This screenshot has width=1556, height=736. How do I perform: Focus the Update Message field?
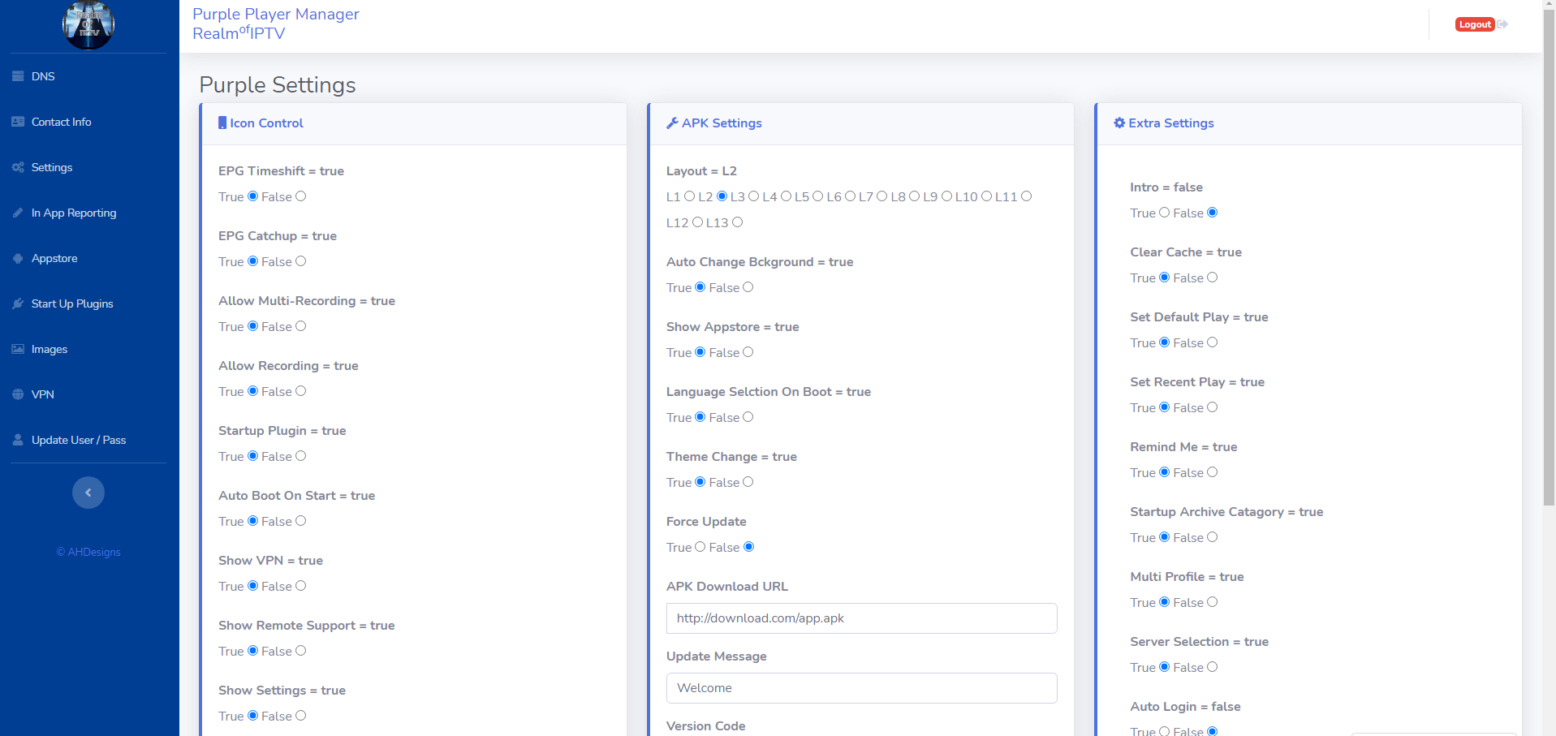pyautogui.click(x=861, y=688)
